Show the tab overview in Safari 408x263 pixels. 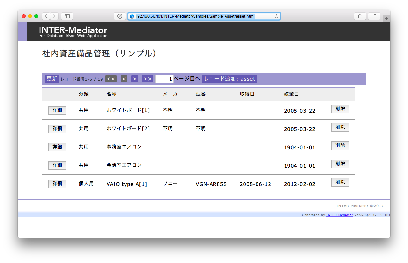tap(374, 16)
